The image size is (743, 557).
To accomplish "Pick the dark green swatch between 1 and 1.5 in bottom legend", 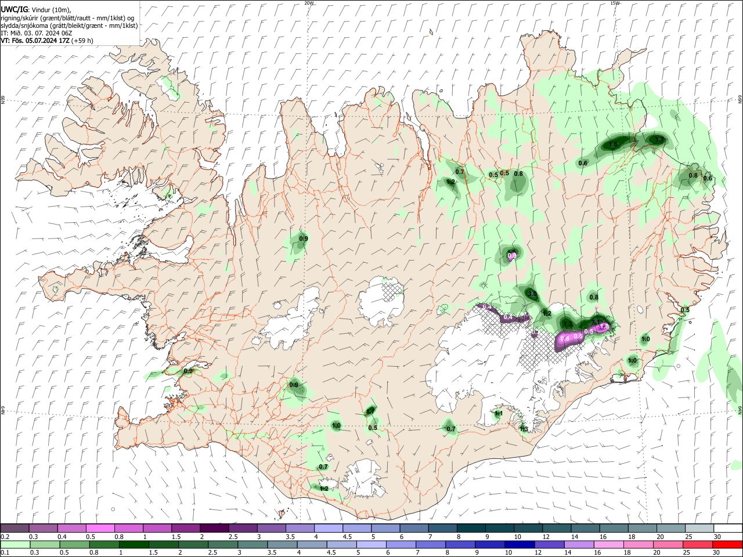I will [134, 545].
